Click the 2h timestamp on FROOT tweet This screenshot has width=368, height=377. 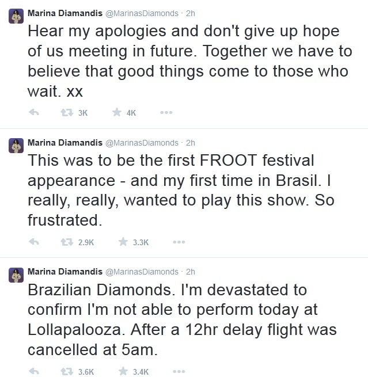click(191, 142)
